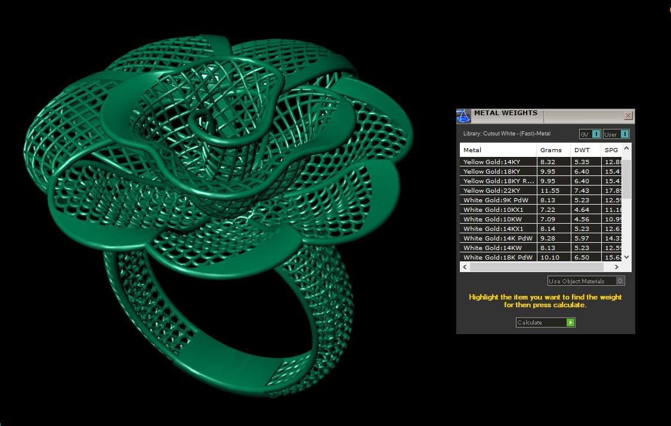Select the Yellow Gold:18KY row

pyautogui.click(x=541, y=171)
